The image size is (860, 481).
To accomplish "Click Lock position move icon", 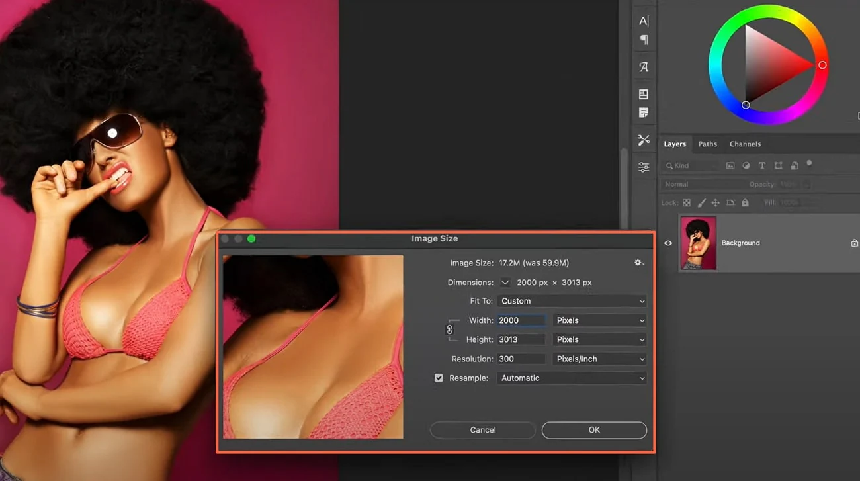I will tap(715, 203).
